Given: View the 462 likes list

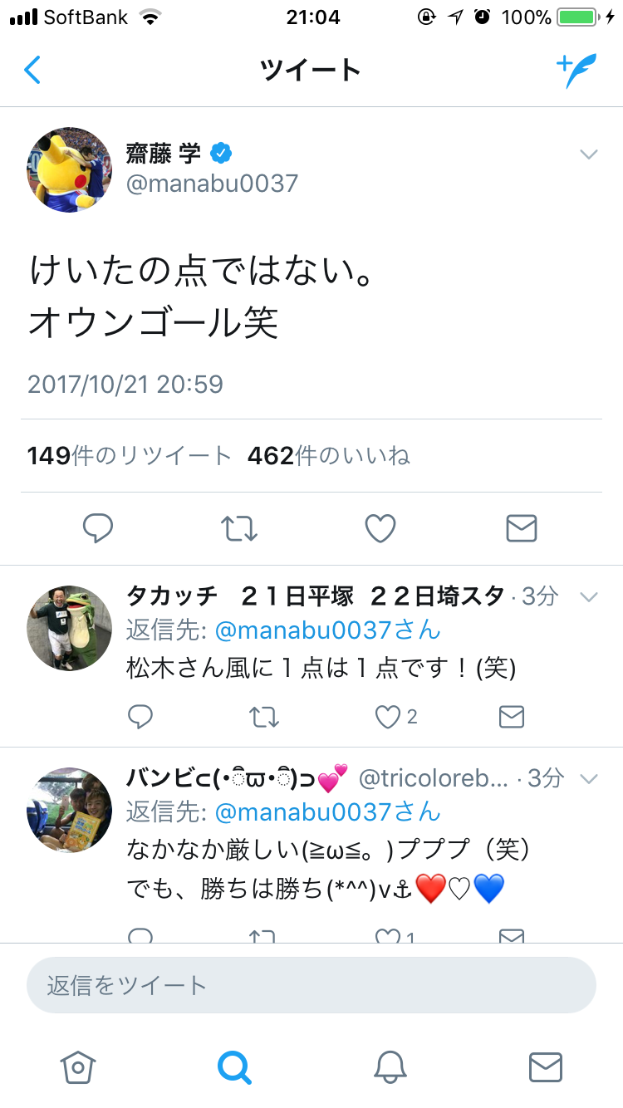Looking at the screenshot, I should [329, 456].
